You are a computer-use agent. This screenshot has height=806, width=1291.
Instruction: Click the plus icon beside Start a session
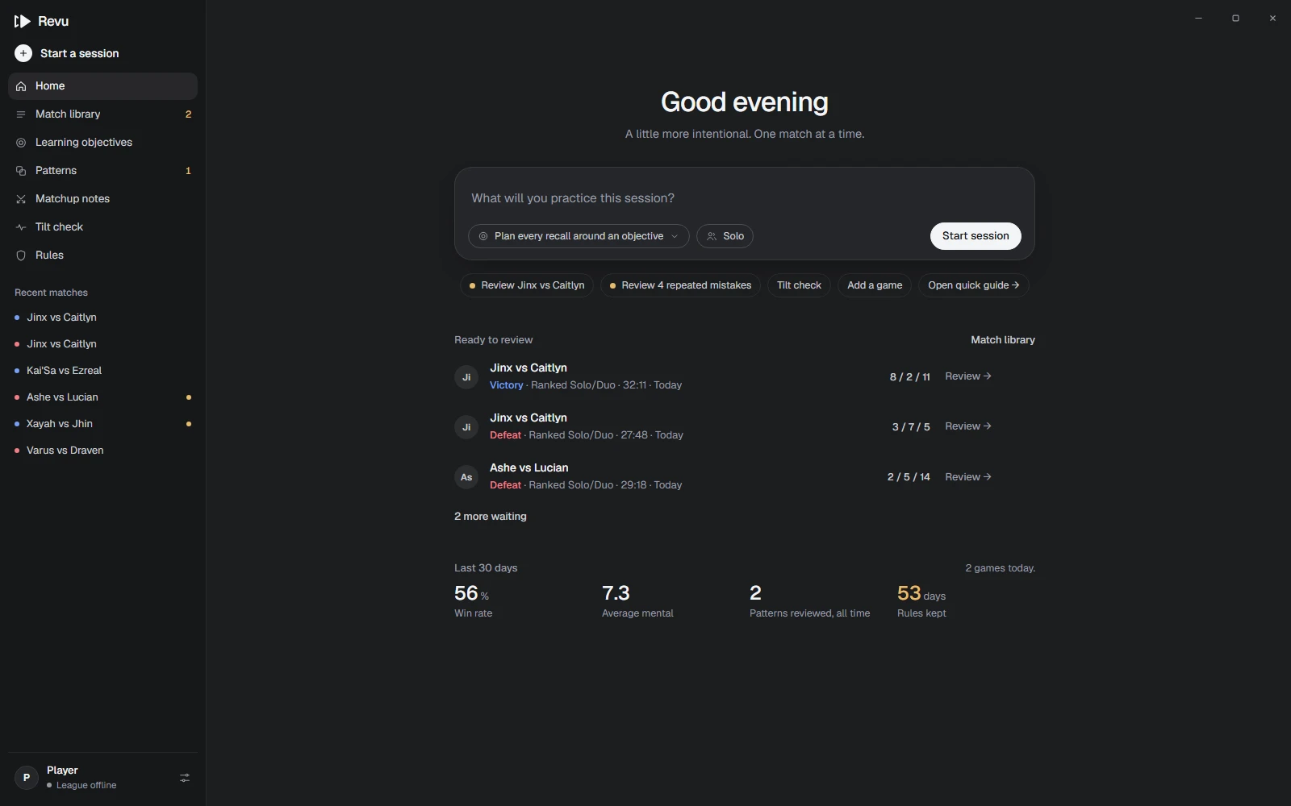(x=23, y=53)
